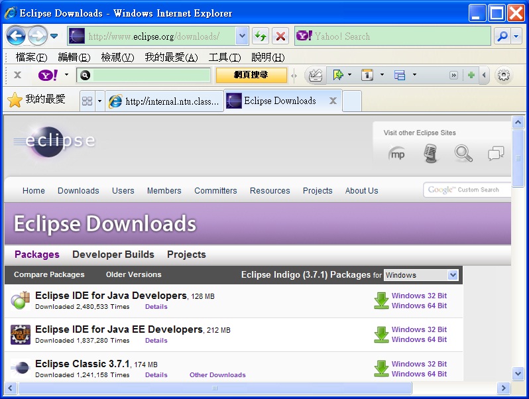Refresh the page with green arrows icon
Image resolution: width=529 pixels, height=399 pixels.
(260, 36)
